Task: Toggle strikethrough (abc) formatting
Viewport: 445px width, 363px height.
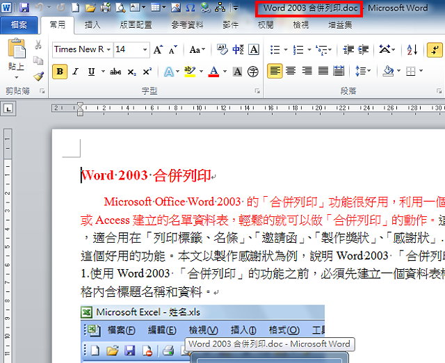Action: pyautogui.click(x=115, y=72)
